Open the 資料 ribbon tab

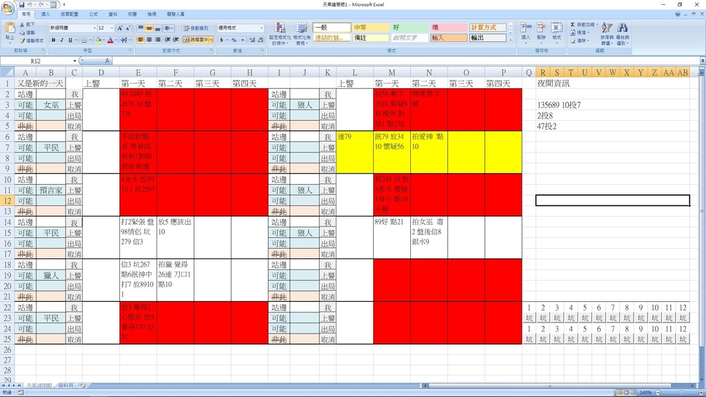click(113, 14)
